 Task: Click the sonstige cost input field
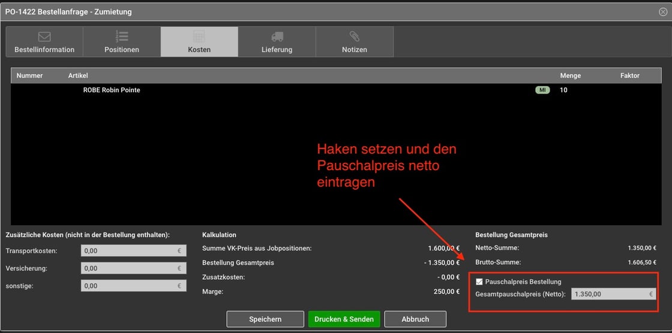pos(133,286)
